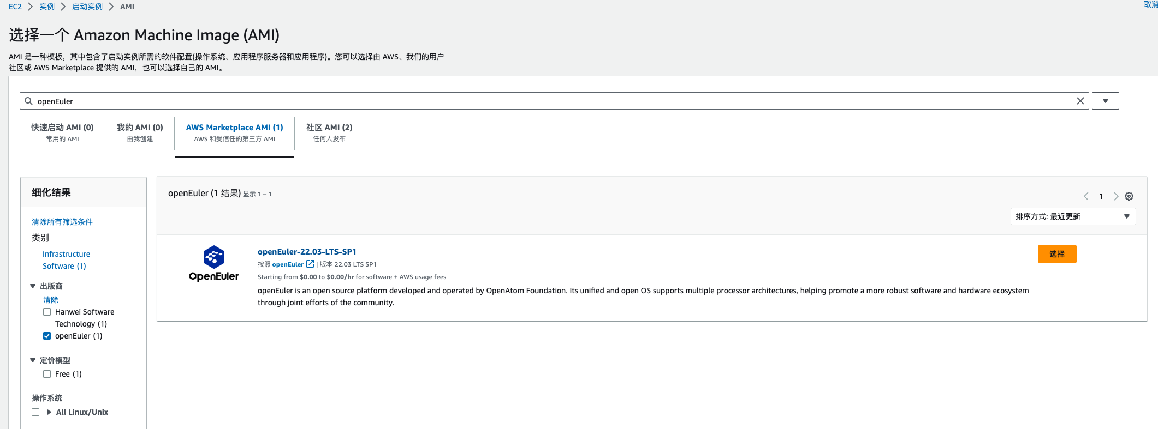This screenshot has height=429, width=1158.
Task: Click the 清除所有筛选条件 link
Action: click(62, 222)
